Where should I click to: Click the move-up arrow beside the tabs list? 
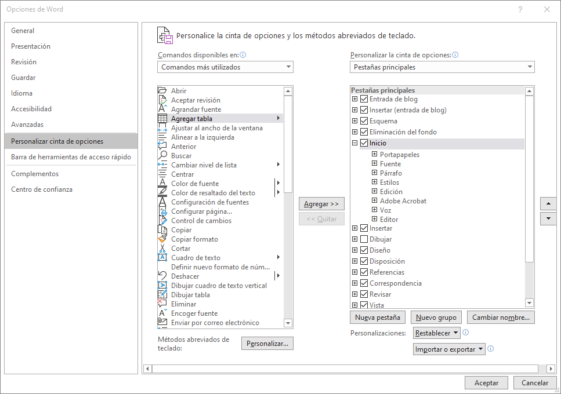(548, 203)
